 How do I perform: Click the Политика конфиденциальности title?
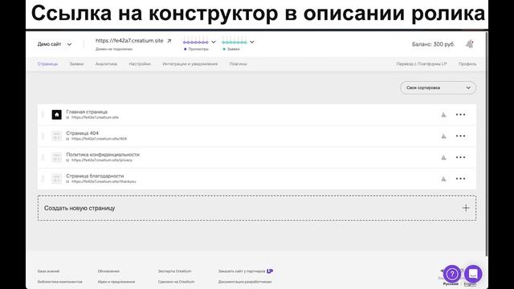click(x=103, y=154)
